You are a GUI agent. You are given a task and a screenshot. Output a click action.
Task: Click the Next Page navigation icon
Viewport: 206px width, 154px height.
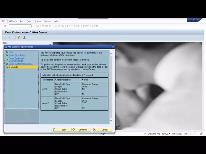(x=75, y=26)
